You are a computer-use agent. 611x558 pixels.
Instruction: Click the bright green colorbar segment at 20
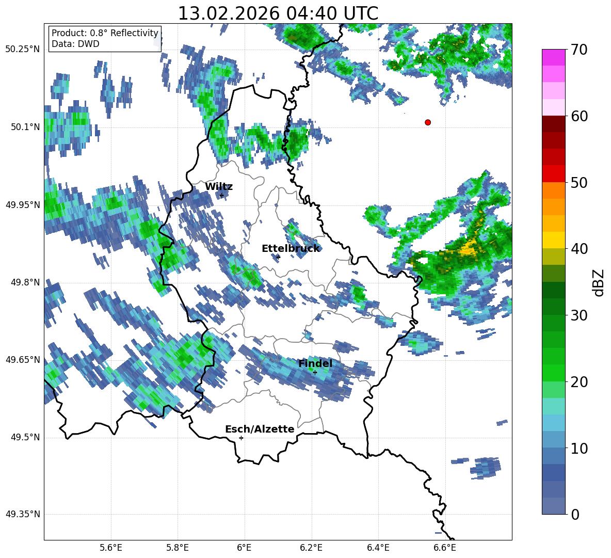click(x=553, y=373)
